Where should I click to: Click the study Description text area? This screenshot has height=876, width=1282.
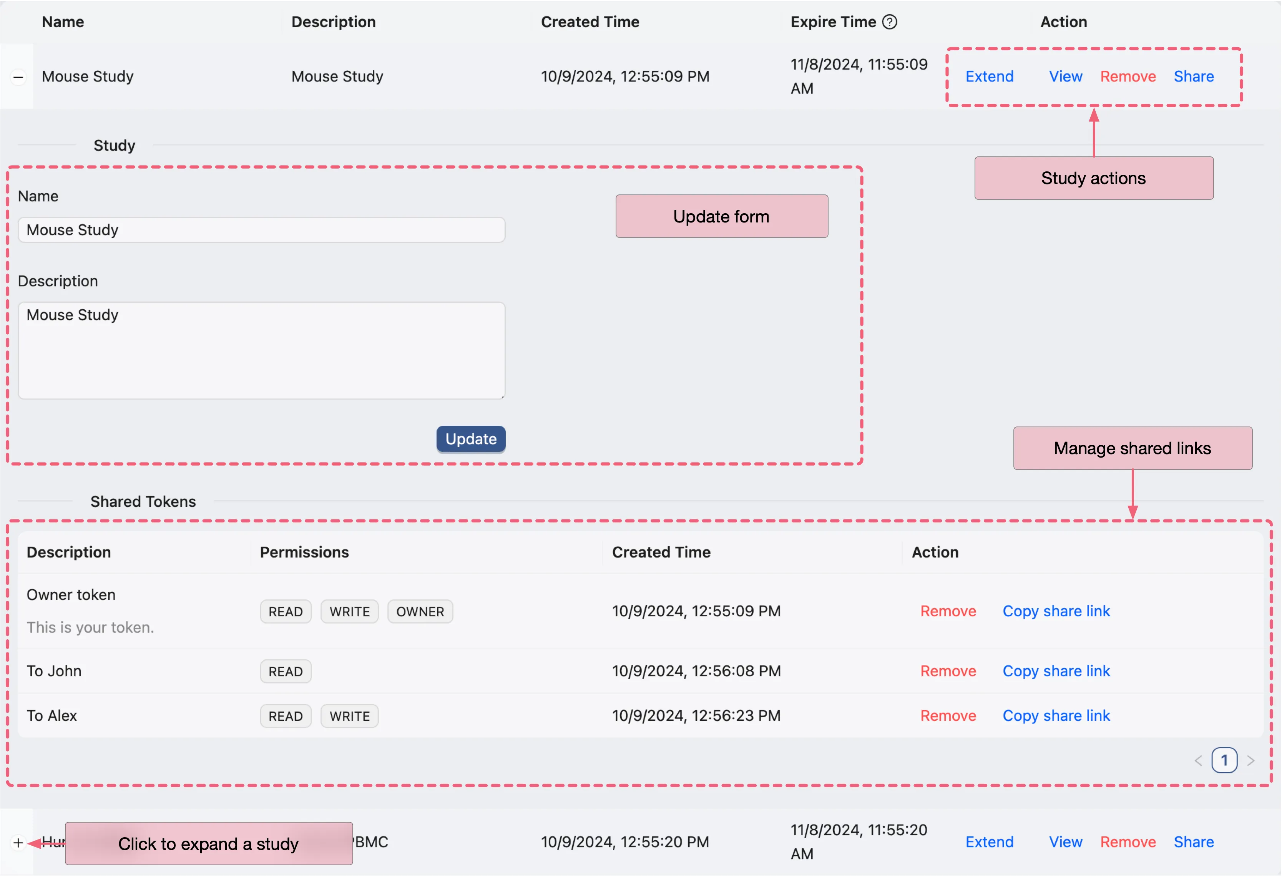point(261,350)
